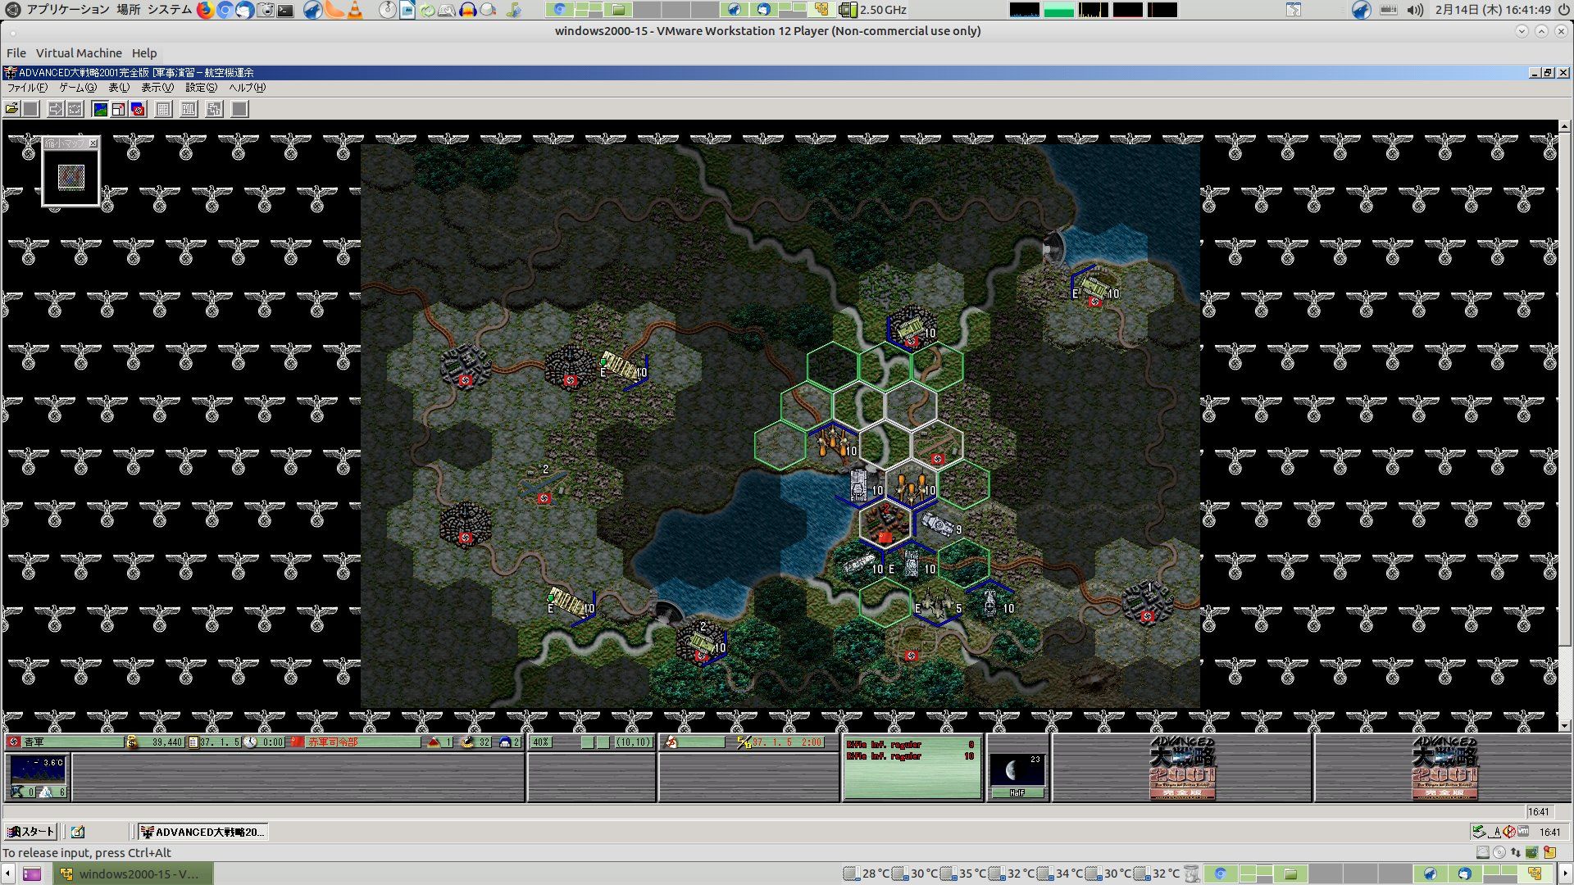
Task: Click the moon phase weather panel
Action: pyautogui.click(x=1017, y=770)
